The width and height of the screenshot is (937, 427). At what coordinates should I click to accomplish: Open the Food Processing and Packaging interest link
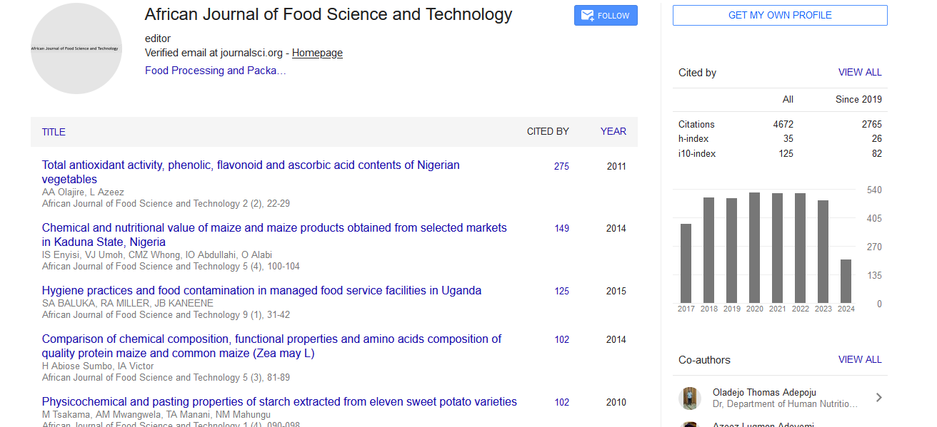click(215, 71)
